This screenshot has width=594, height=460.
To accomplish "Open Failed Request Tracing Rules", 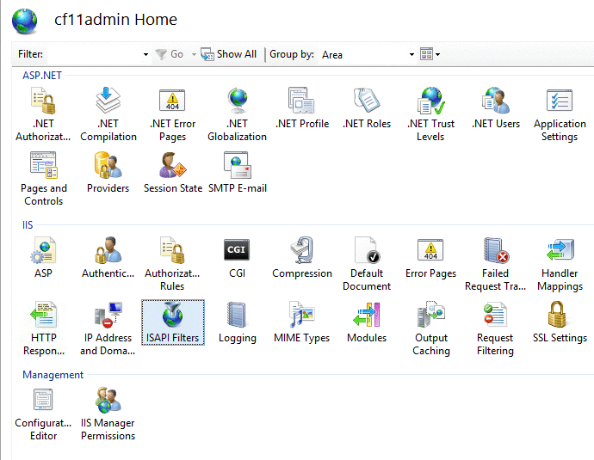I will 495,264.
